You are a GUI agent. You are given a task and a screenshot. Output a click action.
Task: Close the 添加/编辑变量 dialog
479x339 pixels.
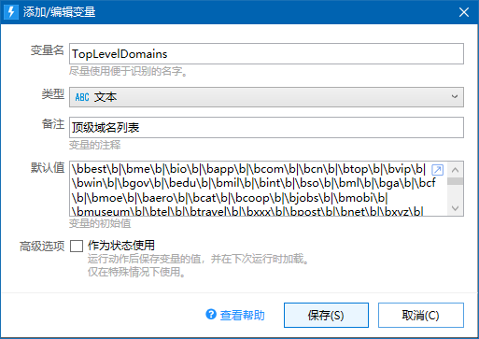464,12
